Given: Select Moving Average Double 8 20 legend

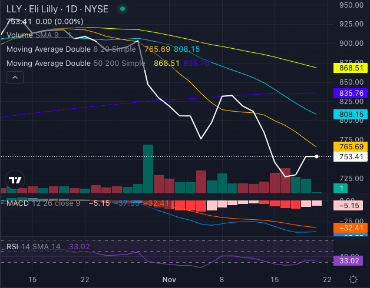Looking at the screenshot, I should pos(74,49).
